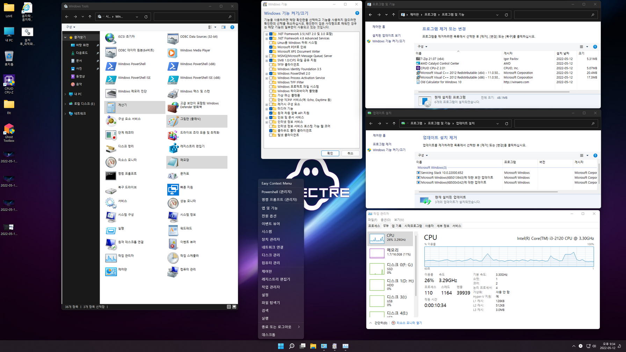Enable 가상 머신 플랫폼 checkbox
The height and width of the screenshot is (352, 626).
point(271,95)
